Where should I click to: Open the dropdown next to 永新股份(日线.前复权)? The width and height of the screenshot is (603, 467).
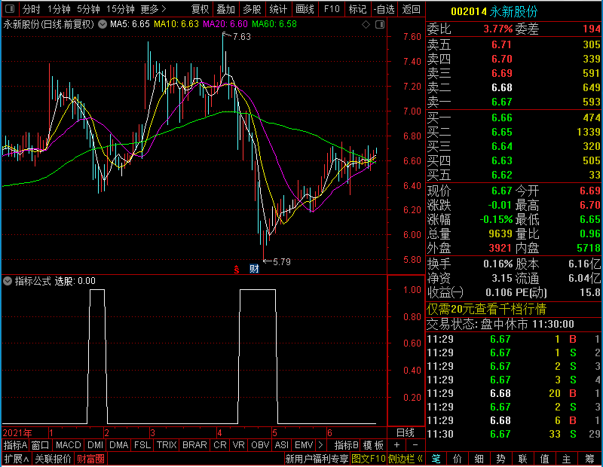click(x=103, y=24)
